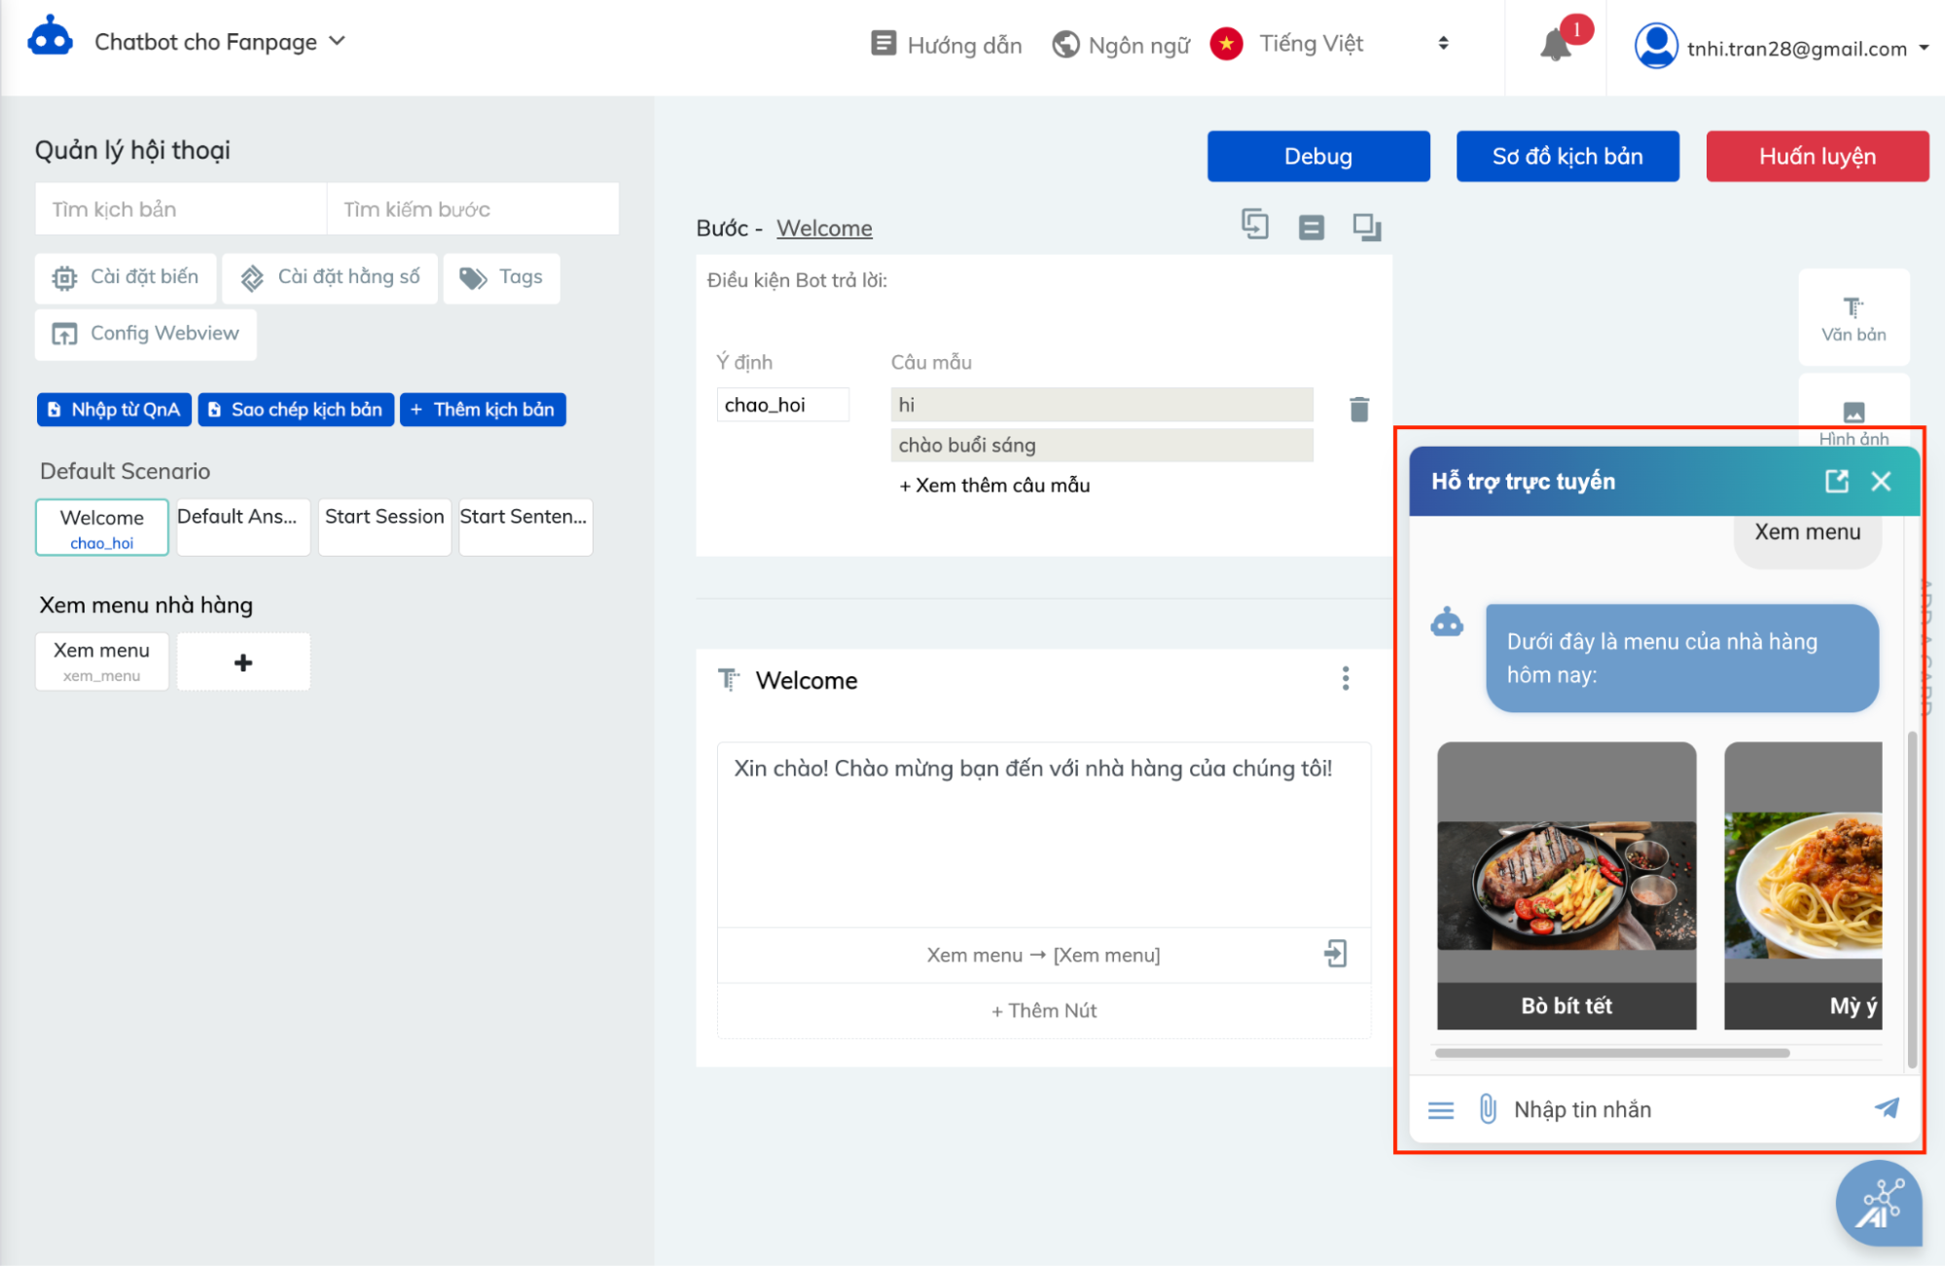Click the Huấn luyện button
Image resolution: width=1945 pixels, height=1267 pixels.
pos(1816,156)
